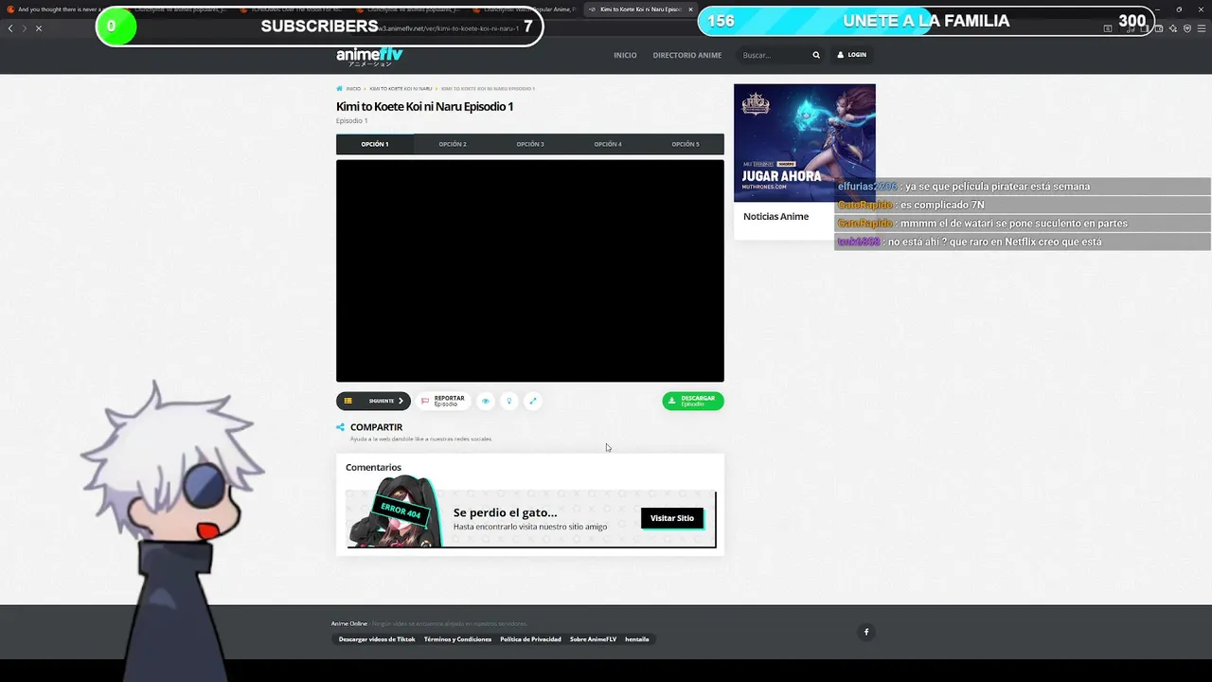Screen dimensions: 1212x682
Task: Switch to the 'And you thought there is never' tab
Action: click(x=59, y=9)
